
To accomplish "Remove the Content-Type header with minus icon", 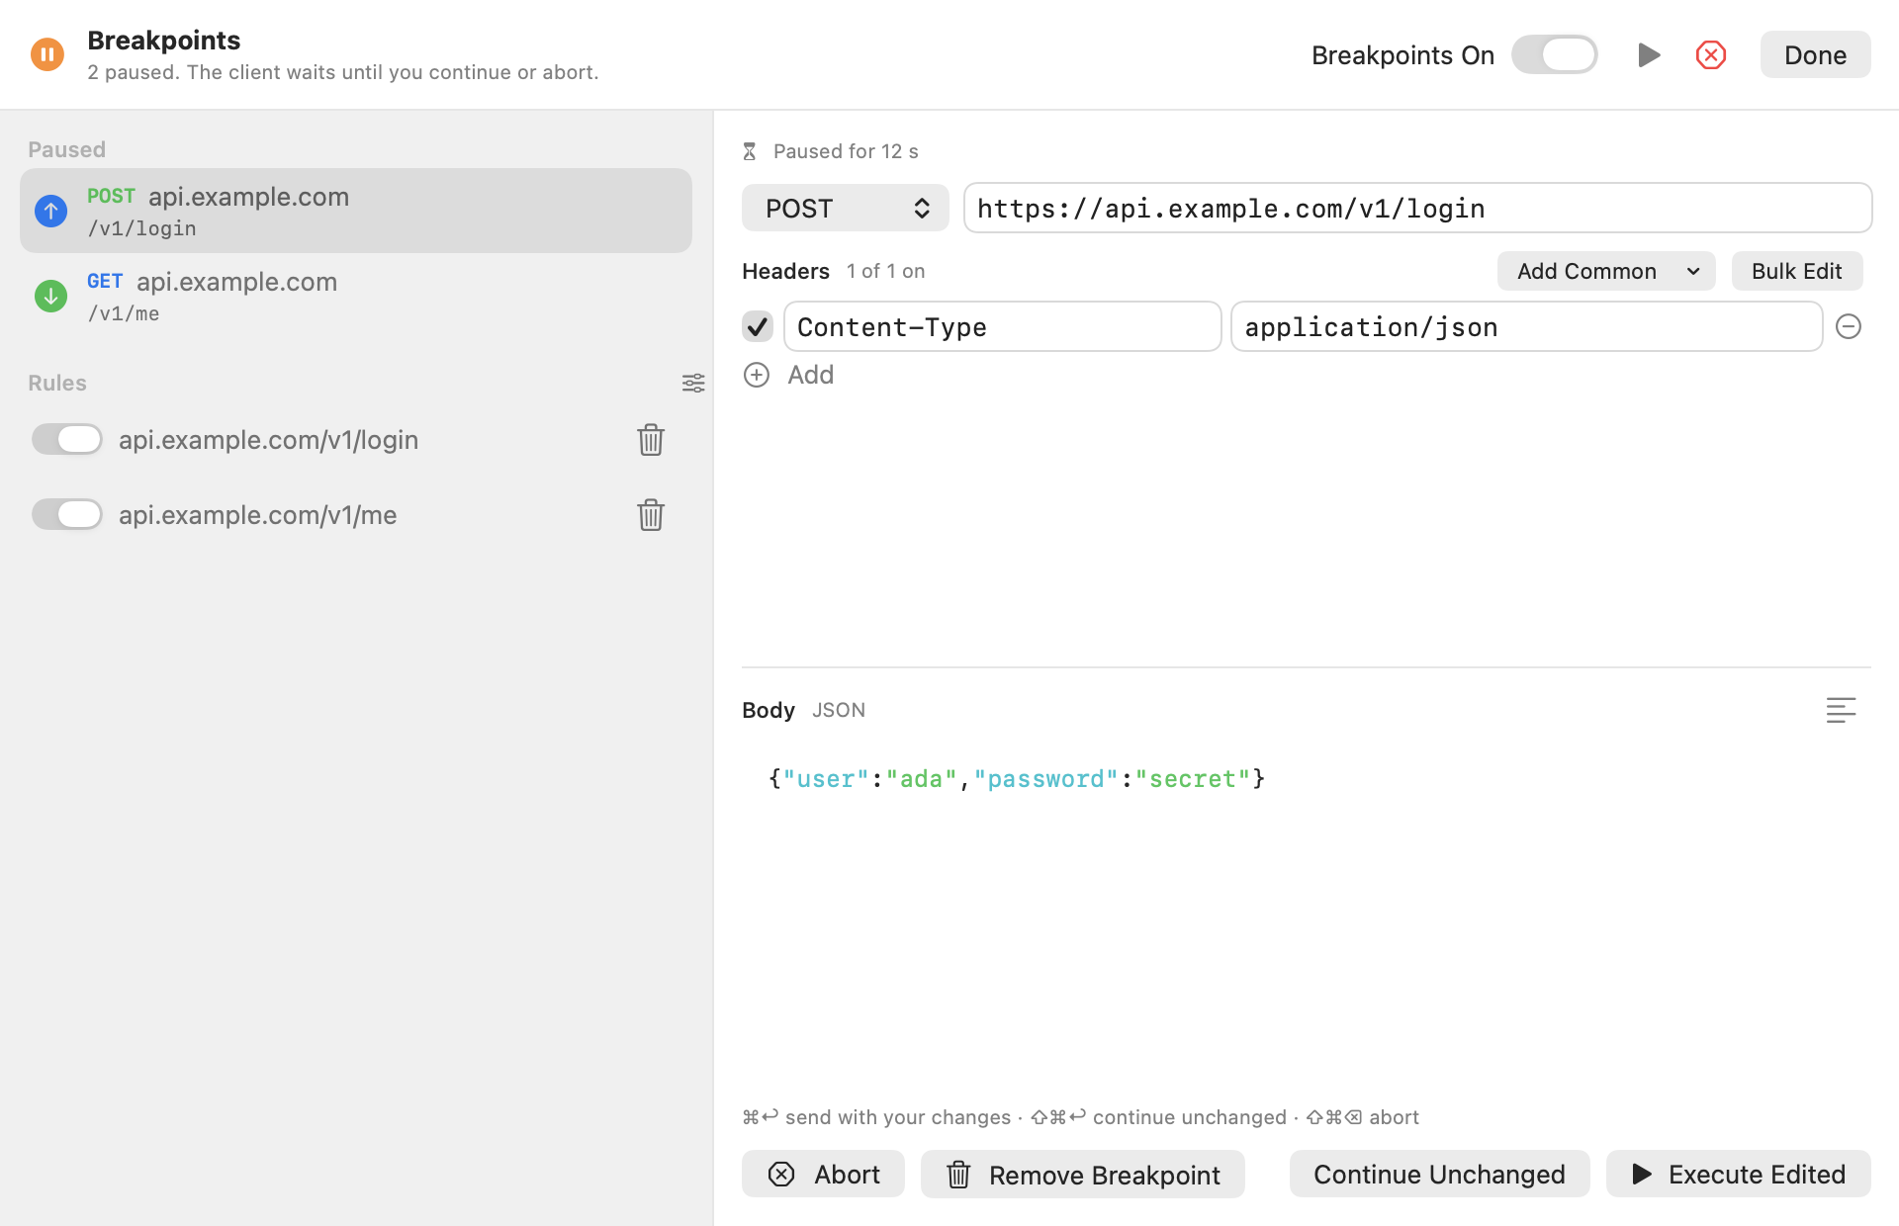I will click(x=1849, y=326).
